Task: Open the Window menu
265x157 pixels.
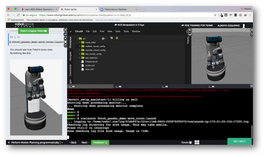Action: point(136,31)
